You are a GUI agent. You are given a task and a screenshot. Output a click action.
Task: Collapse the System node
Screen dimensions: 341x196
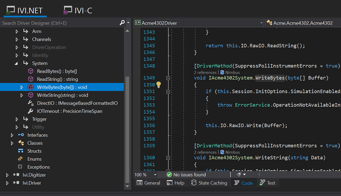click(x=16, y=63)
